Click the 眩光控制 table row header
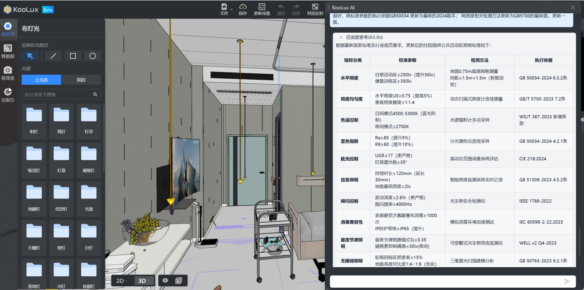This screenshot has height=290, width=584. tap(352, 159)
